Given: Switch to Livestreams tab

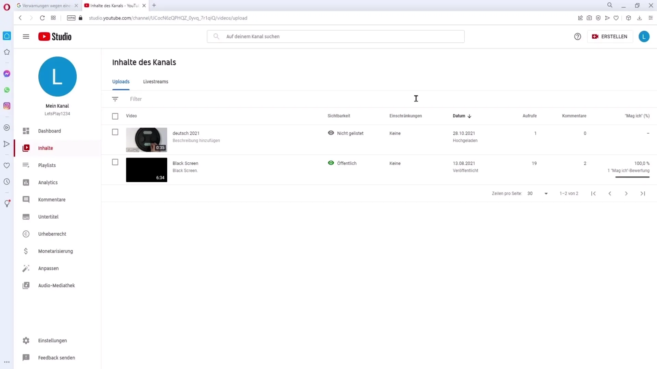Looking at the screenshot, I should click(156, 82).
